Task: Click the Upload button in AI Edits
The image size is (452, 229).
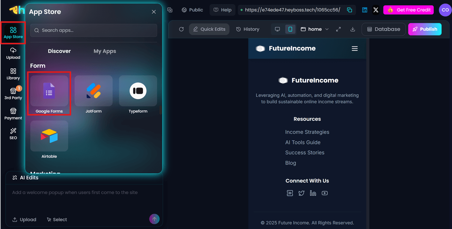Action: 24,219
